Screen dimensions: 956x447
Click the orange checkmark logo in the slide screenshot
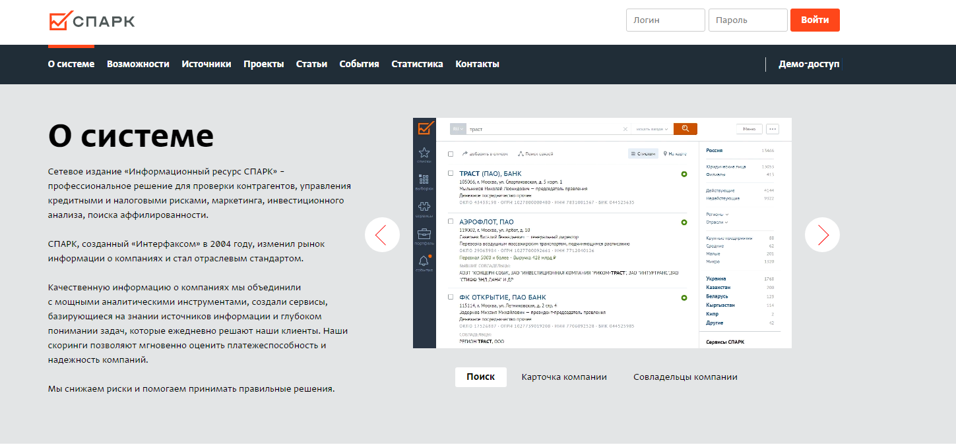[426, 128]
